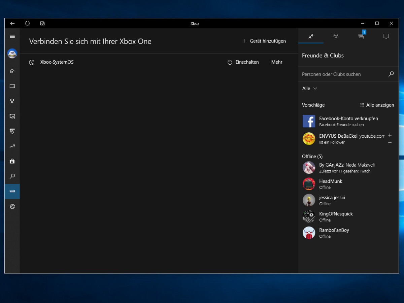
Task: Click the sidebar Search magnifier icon
Action: 12,176
